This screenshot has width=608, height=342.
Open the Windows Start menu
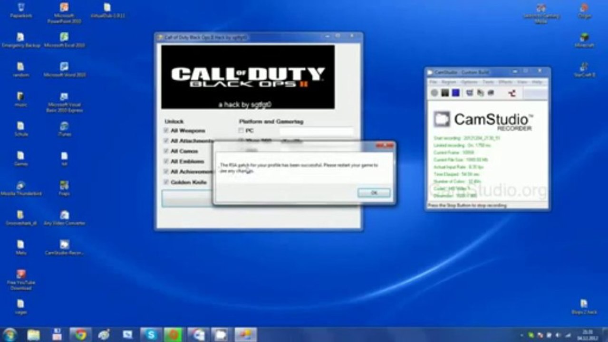coord(9,335)
